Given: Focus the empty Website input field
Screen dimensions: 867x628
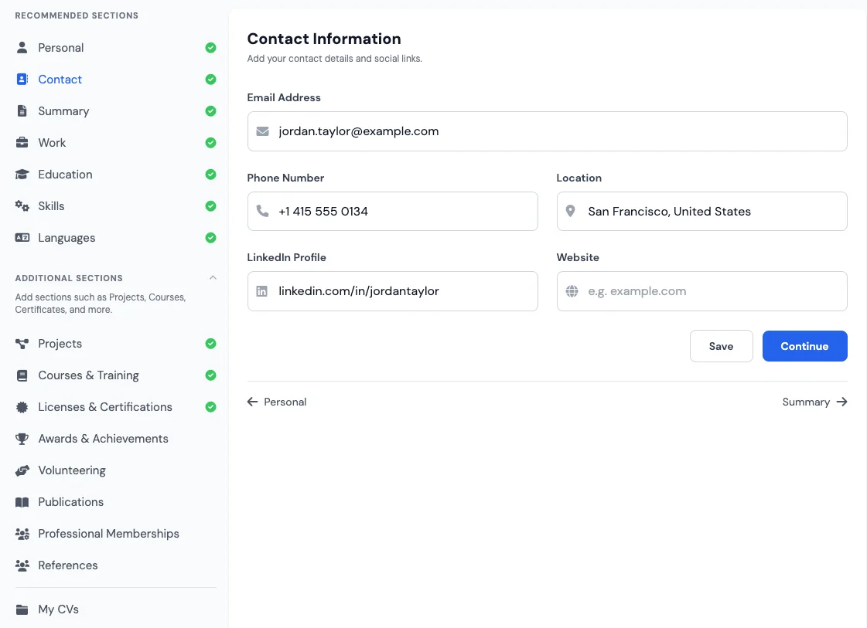Looking at the screenshot, I should tap(701, 291).
